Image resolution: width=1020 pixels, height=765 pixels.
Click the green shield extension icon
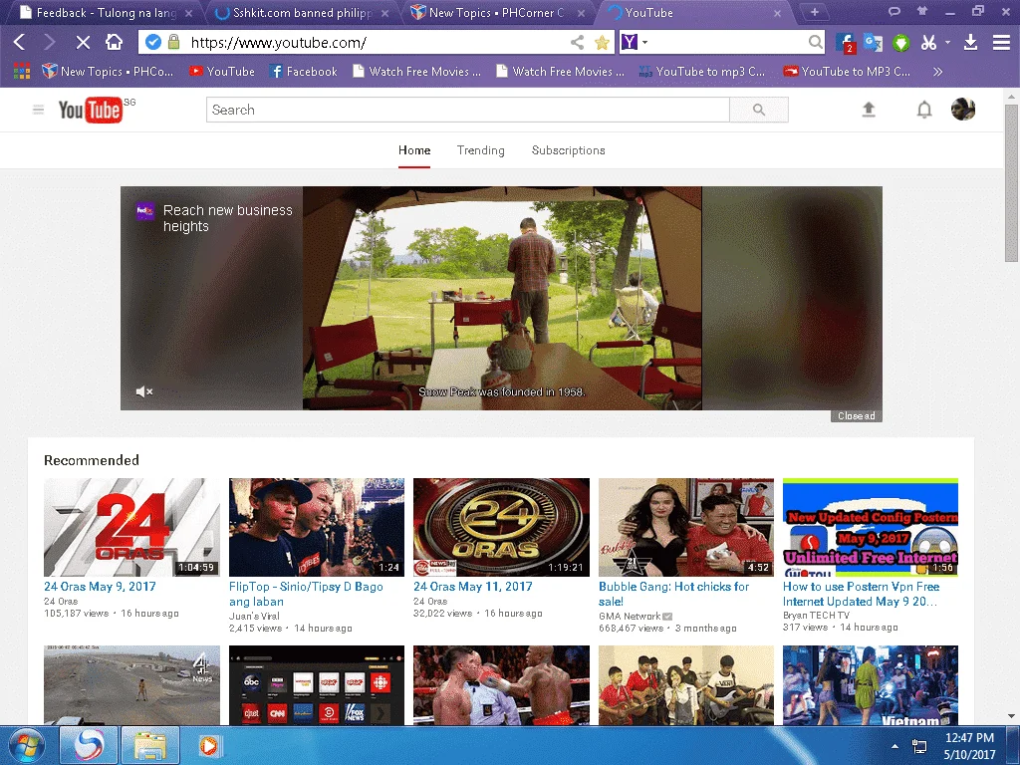point(900,43)
